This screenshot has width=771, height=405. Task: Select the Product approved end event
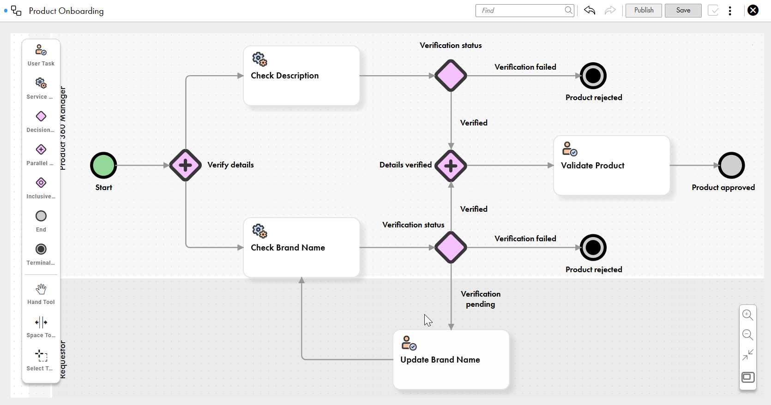click(x=732, y=165)
